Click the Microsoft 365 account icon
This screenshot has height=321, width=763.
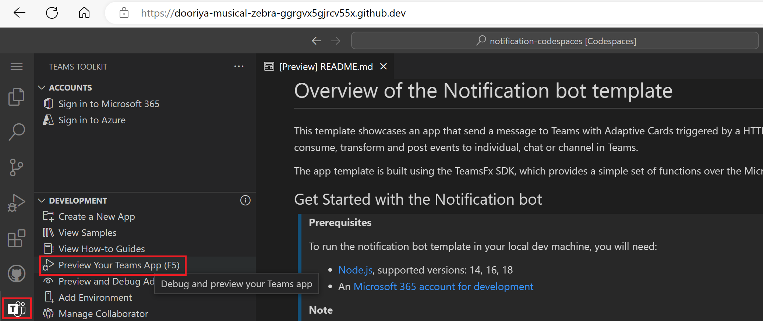[48, 103]
